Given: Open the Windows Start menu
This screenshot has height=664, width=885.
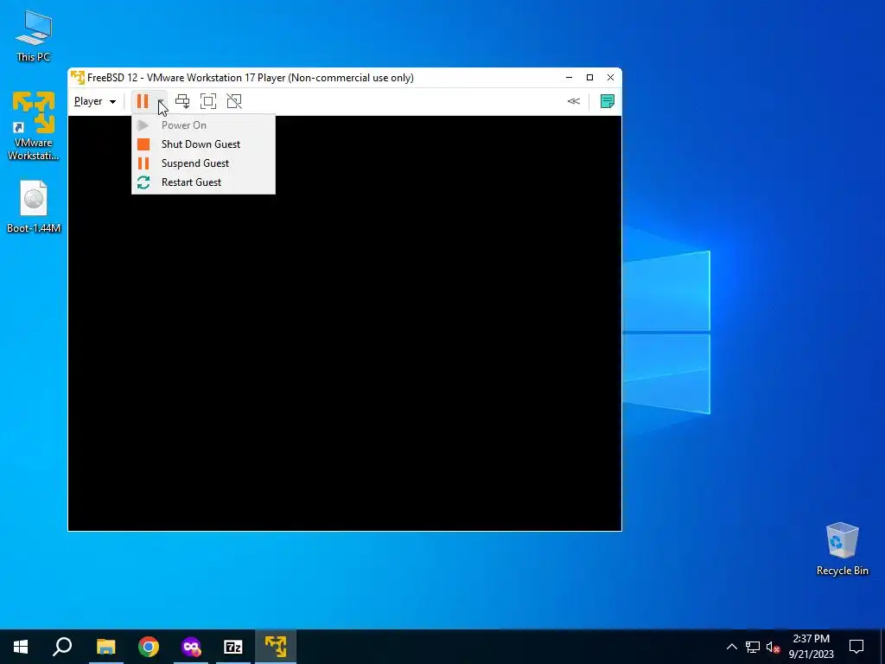Looking at the screenshot, I should pyautogui.click(x=21, y=647).
